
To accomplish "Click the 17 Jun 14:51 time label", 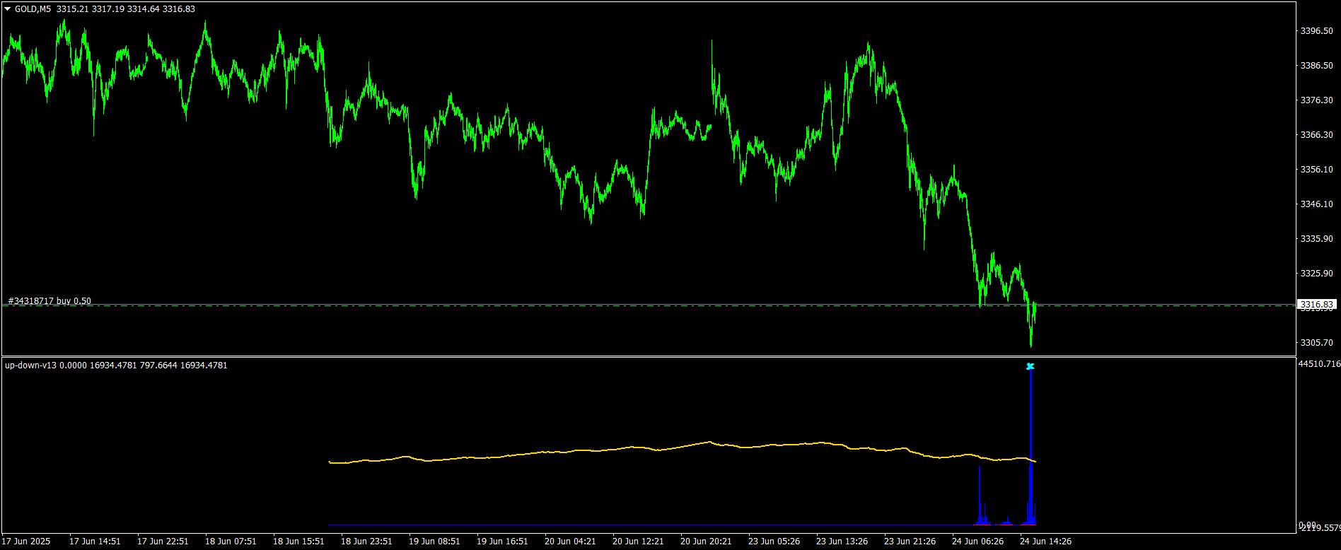I will tap(95, 542).
